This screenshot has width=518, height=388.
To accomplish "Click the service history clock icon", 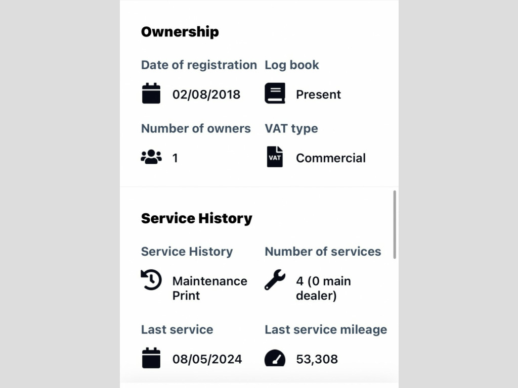I will point(151,280).
